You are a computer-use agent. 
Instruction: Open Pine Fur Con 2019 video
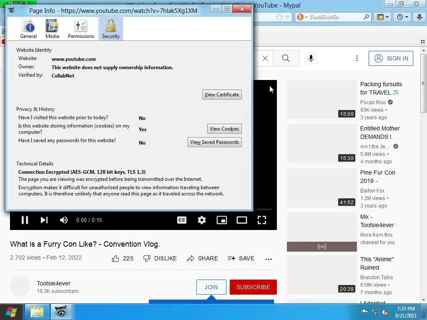click(377, 177)
